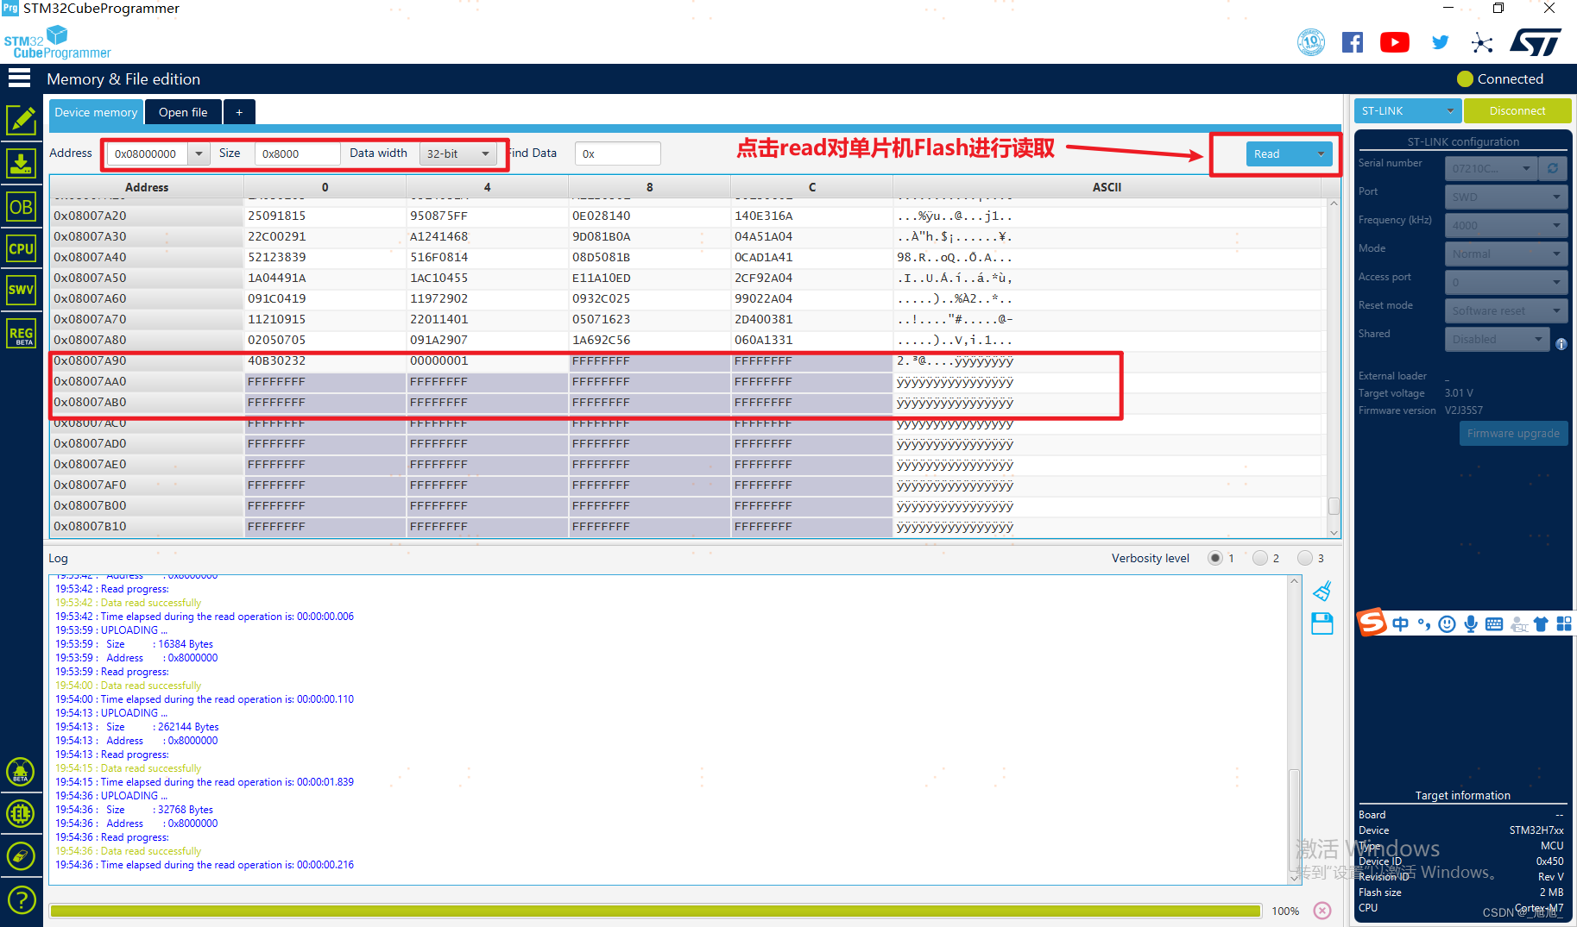The width and height of the screenshot is (1577, 927).
Task: Cancel the operation using the X icon
Action: point(1322,911)
